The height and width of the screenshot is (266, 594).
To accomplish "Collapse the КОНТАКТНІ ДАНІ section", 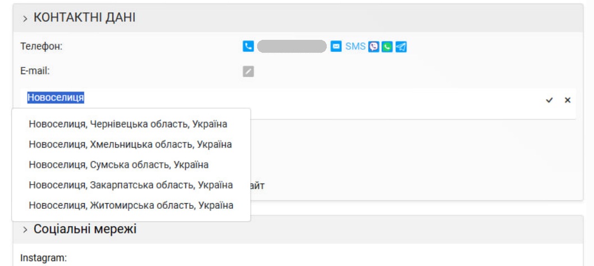I will click(x=25, y=19).
